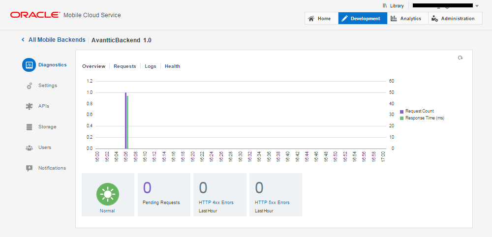492x237 pixels.
Task: Switch to the Requests tab
Action: click(124, 66)
